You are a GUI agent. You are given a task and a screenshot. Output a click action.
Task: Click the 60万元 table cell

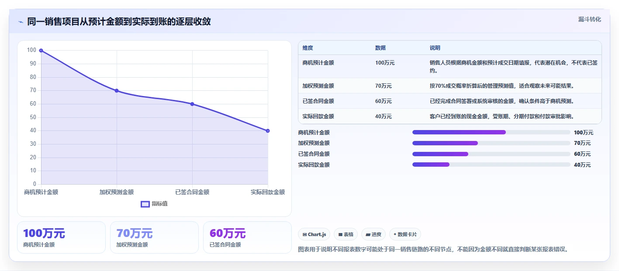tap(383, 101)
